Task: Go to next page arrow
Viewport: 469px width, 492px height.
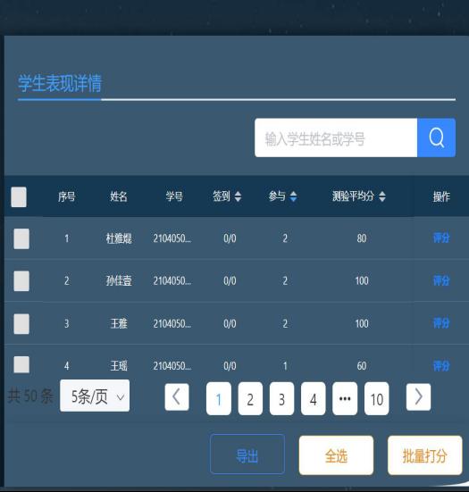Action: (x=418, y=397)
